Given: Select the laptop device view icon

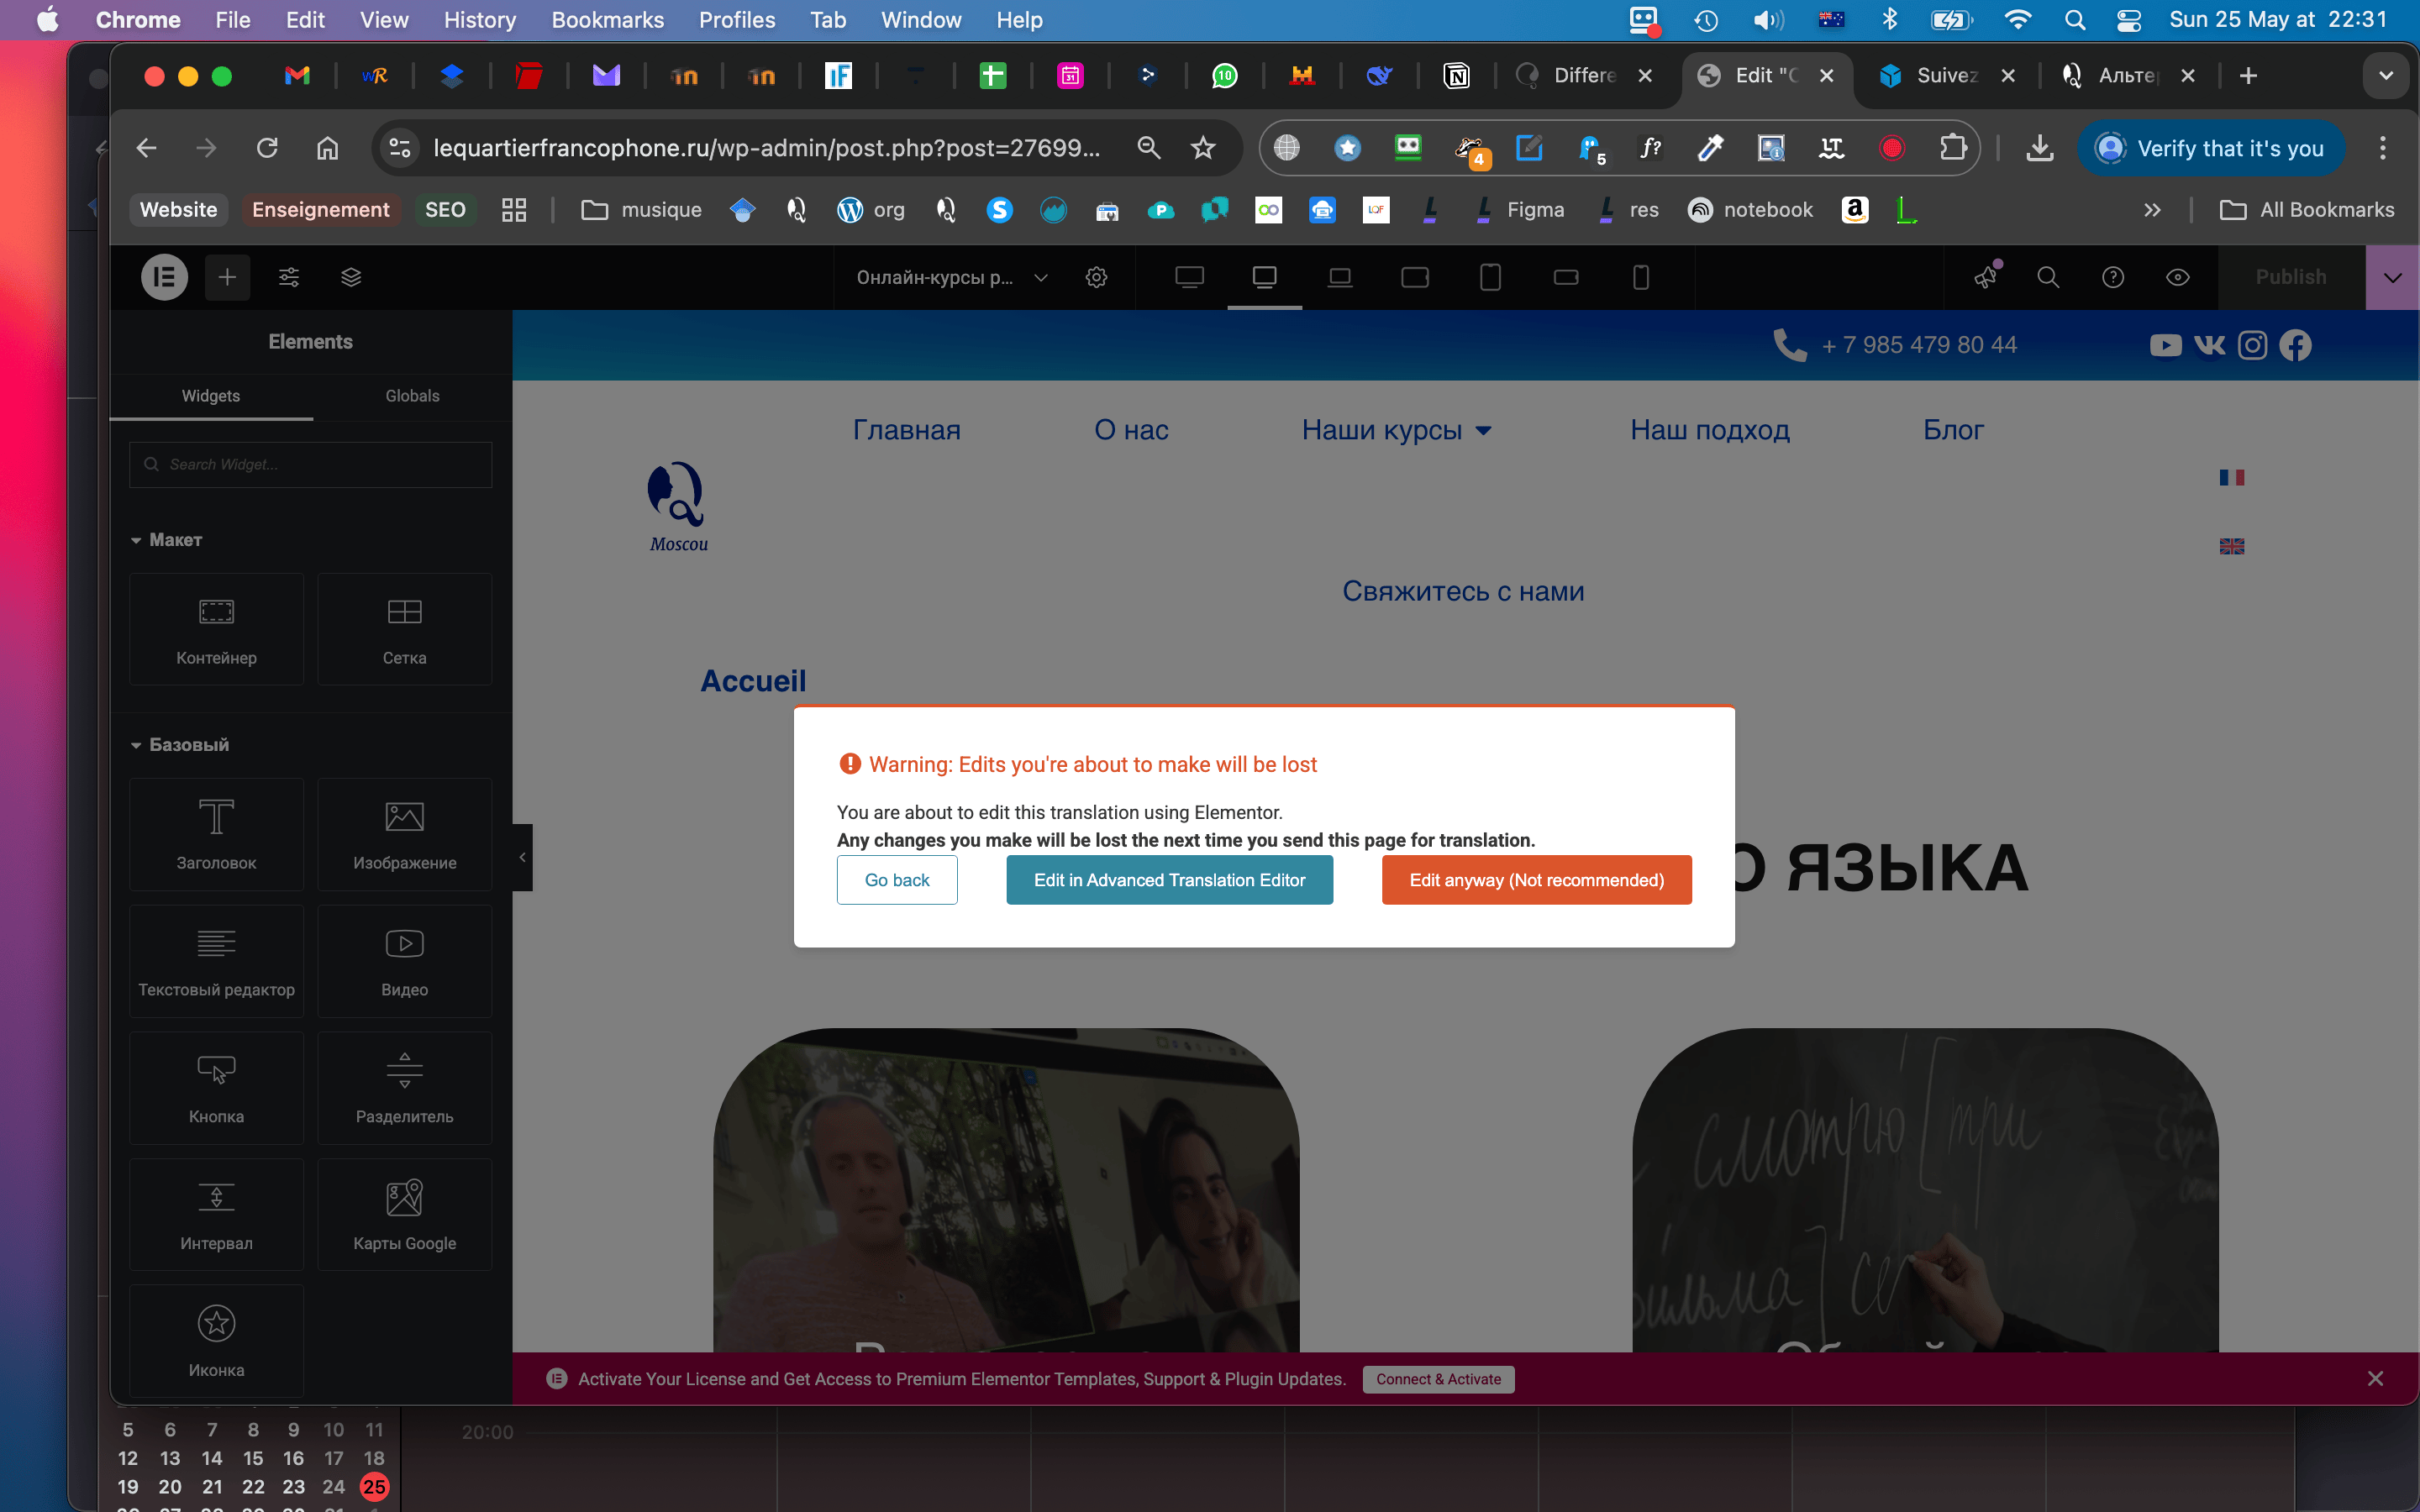Looking at the screenshot, I should point(1340,277).
